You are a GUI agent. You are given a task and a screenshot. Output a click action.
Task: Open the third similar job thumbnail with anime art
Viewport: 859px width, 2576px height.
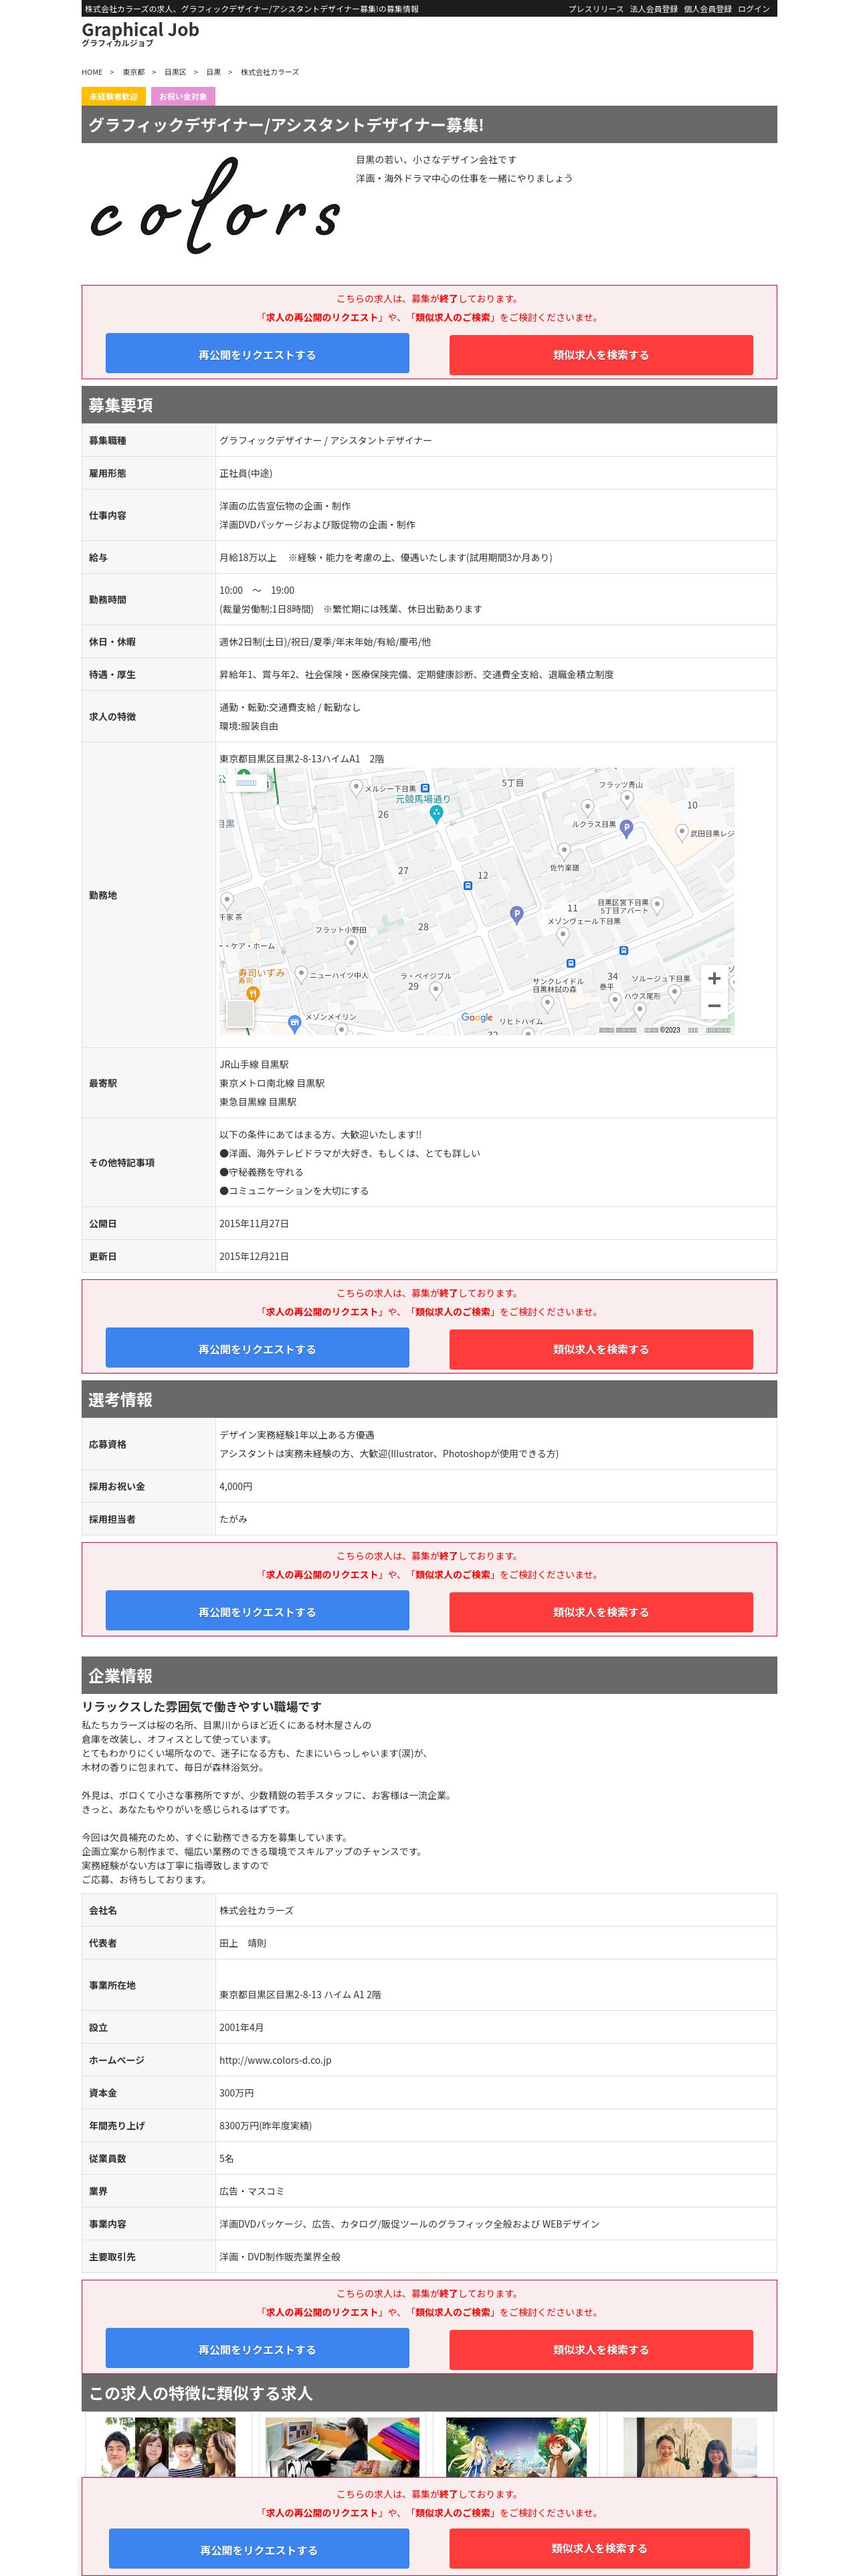pos(516,2447)
